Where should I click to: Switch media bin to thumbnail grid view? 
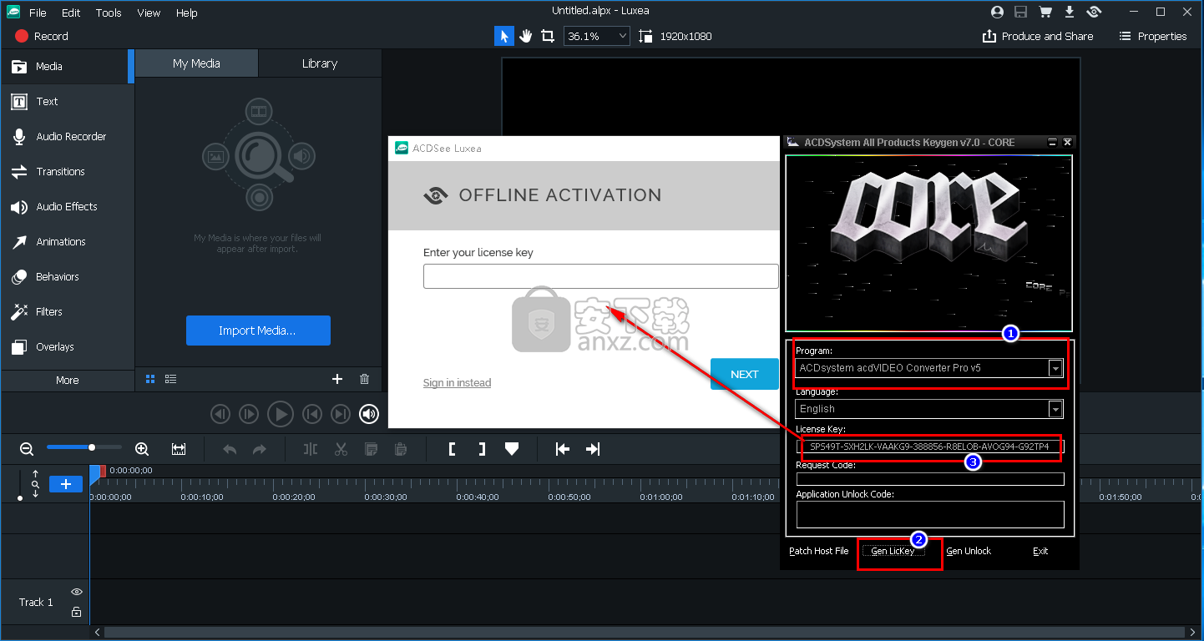coord(150,379)
